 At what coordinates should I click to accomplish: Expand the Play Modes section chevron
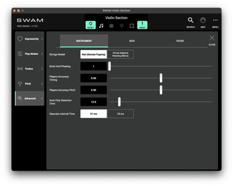42,54
